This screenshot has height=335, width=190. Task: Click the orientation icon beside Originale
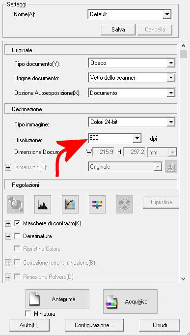[x=171, y=167]
